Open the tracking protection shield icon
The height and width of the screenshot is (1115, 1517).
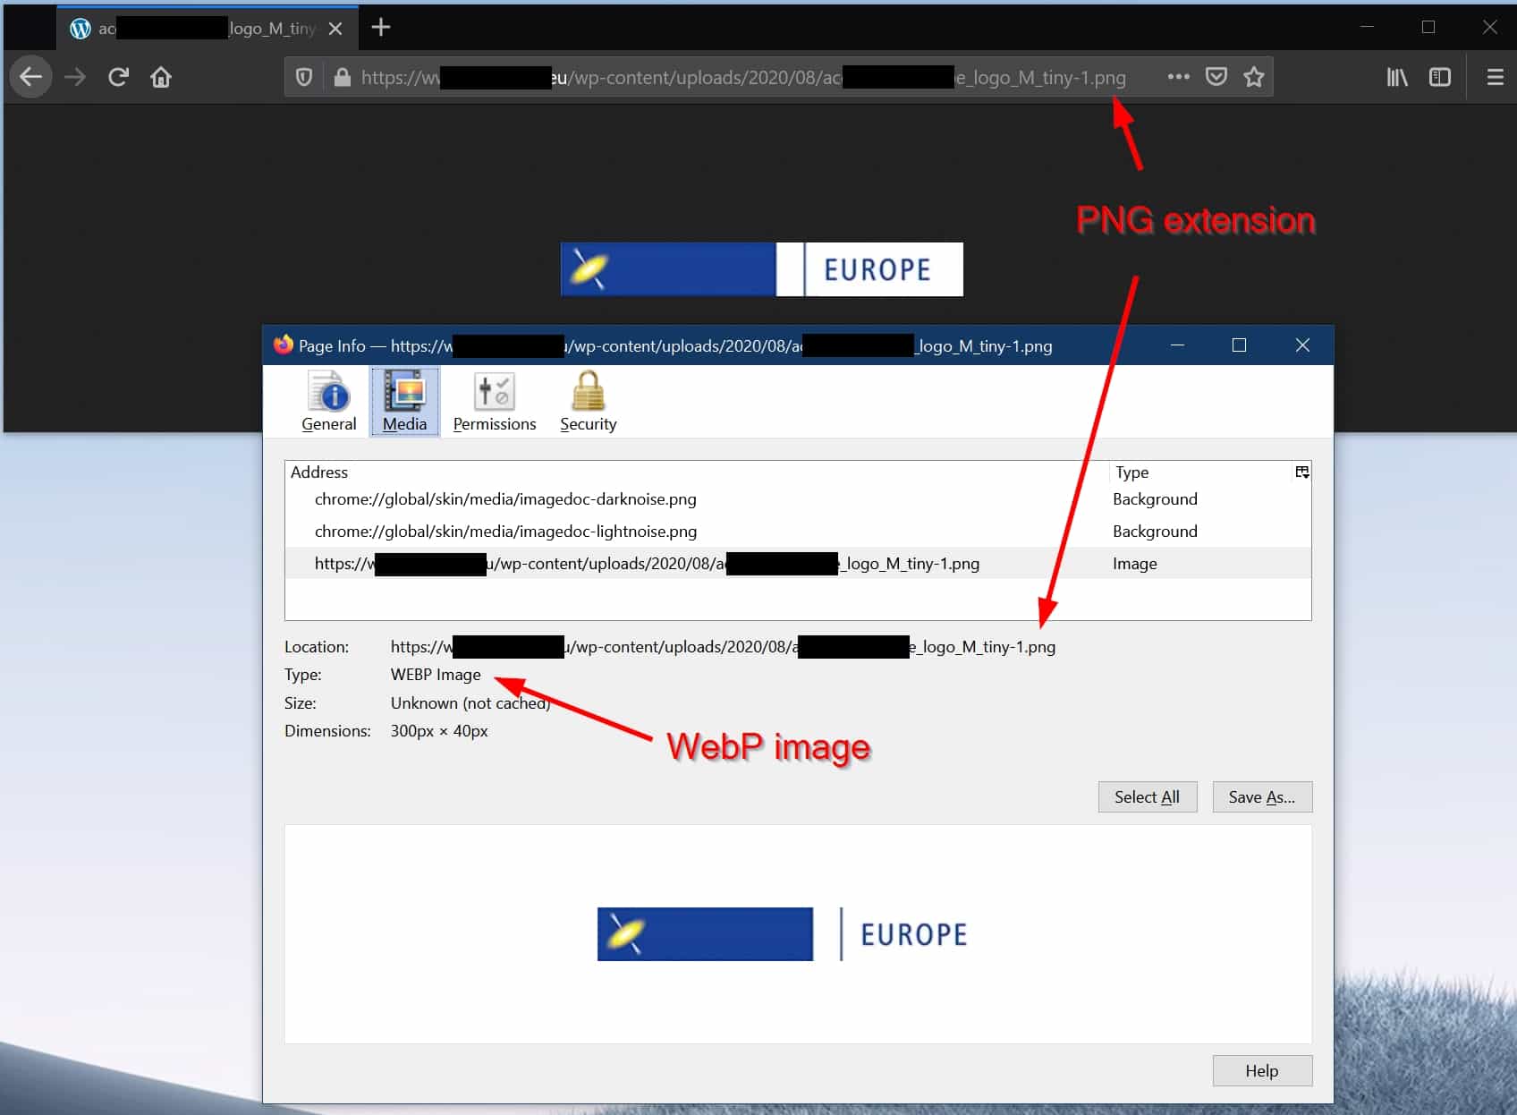[304, 78]
